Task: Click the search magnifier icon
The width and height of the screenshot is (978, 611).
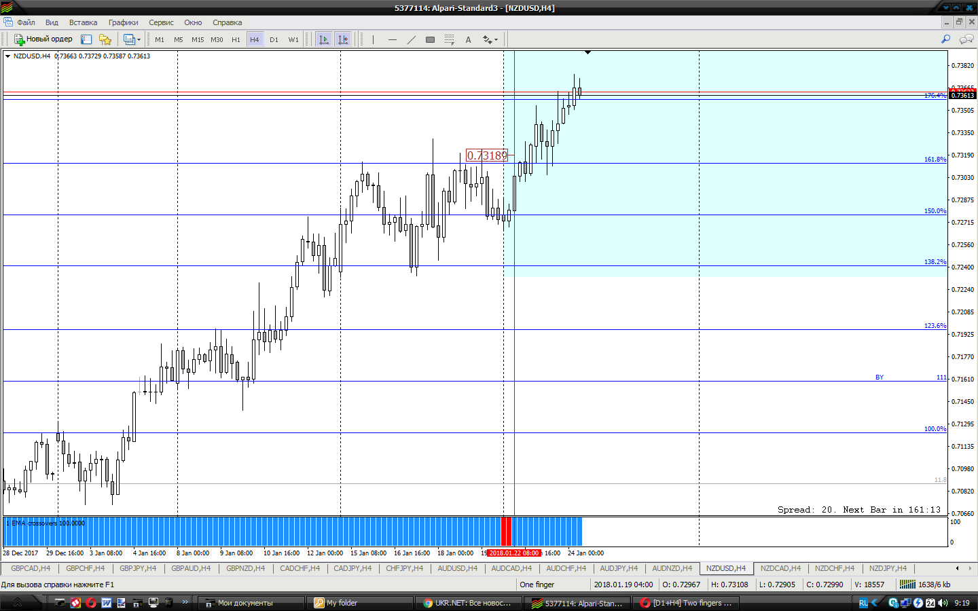Action: [x=945, y=39]
